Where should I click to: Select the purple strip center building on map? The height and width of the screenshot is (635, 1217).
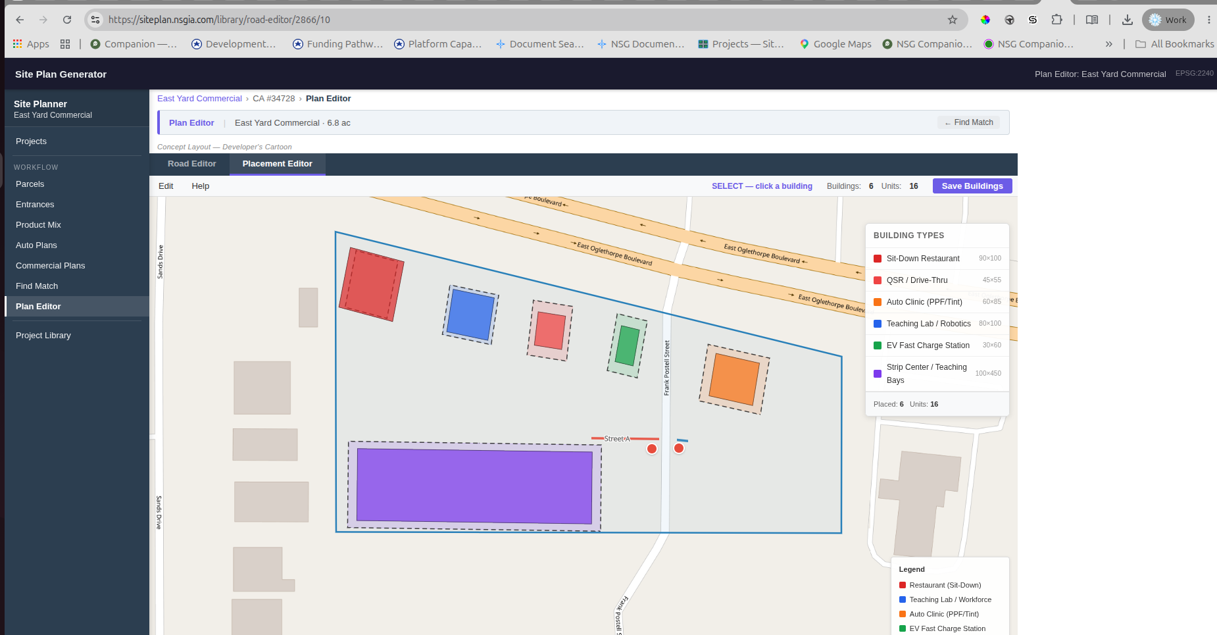[474, 486]
